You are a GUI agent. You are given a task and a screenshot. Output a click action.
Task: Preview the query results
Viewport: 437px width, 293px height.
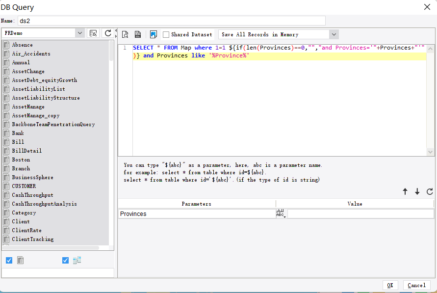point(125,34)
